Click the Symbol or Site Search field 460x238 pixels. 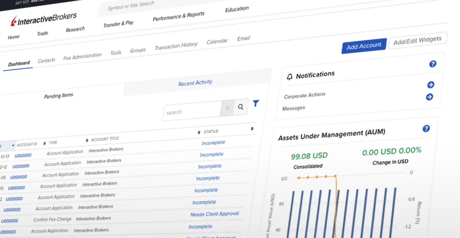(x=131, y=5)
